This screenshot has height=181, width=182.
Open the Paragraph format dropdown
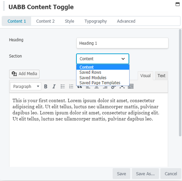click(x=26, y=86)
